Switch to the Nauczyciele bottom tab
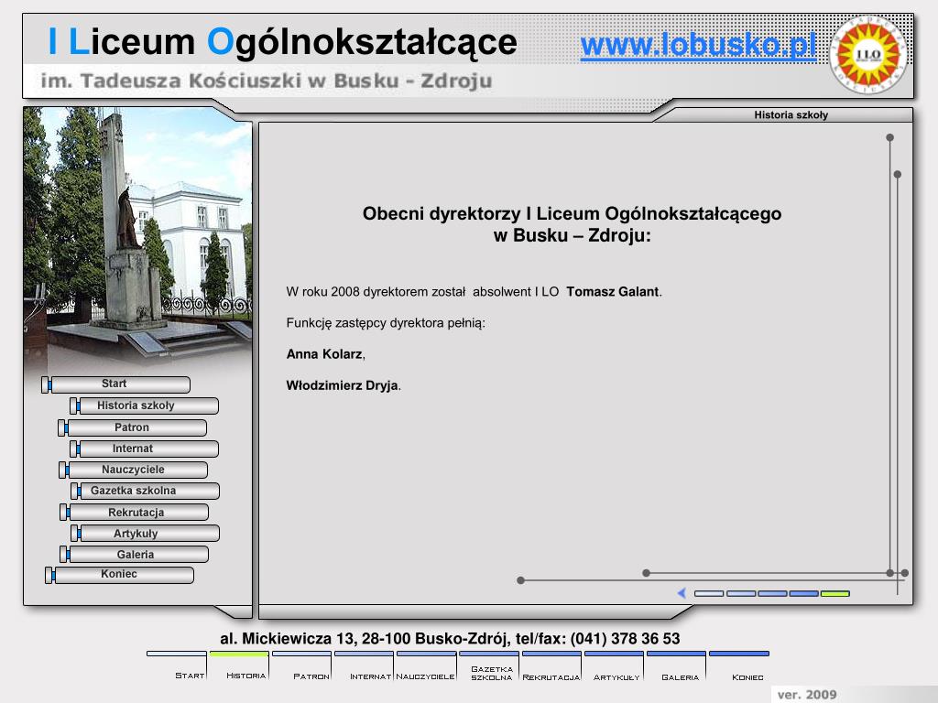Image resolution: width=938 pixels, height=703 pixels. (x=426, y=666)
